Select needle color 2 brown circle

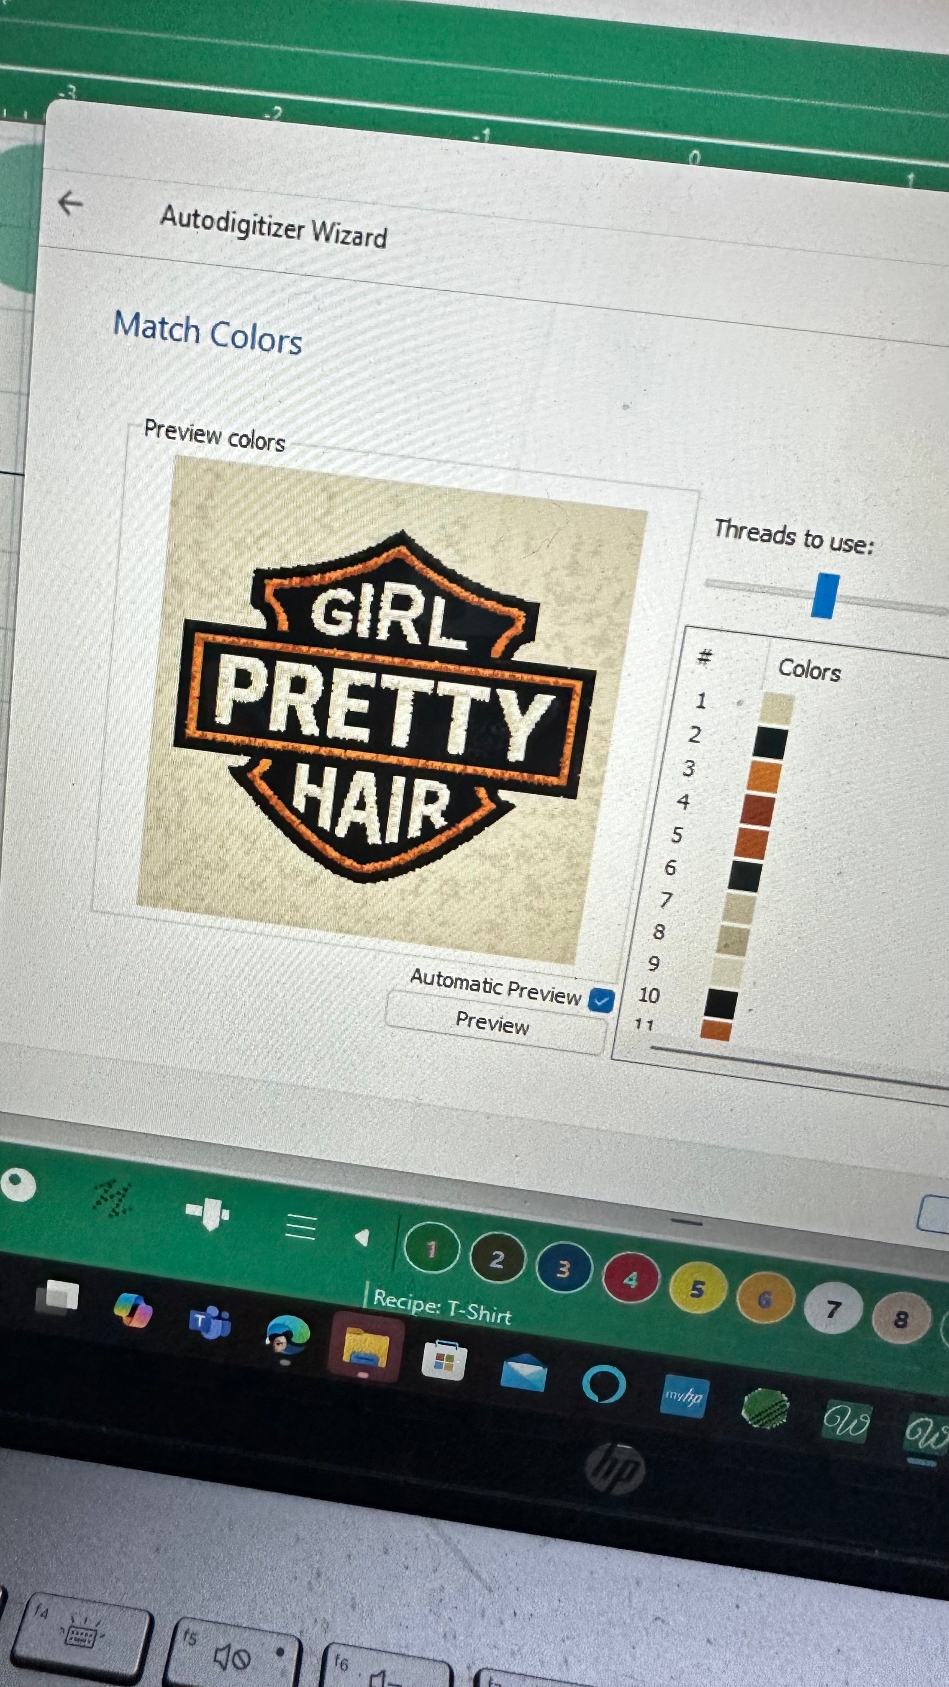click(497, 1258)
